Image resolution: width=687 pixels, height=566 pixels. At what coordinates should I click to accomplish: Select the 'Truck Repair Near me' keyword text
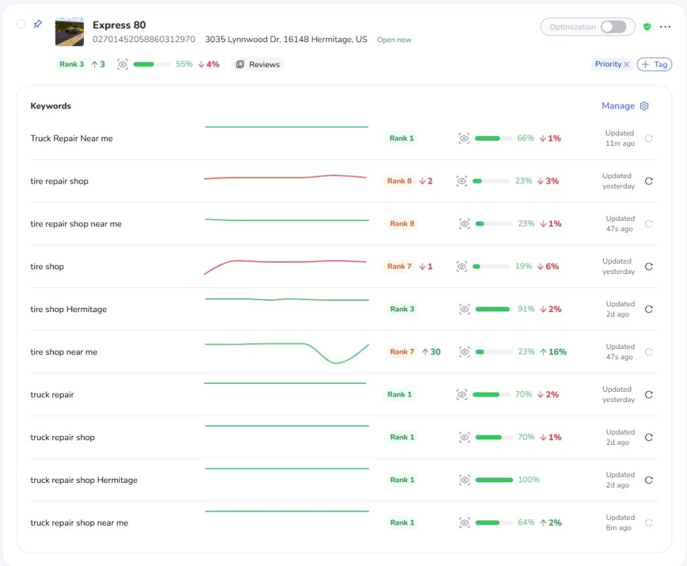tap(71, 138)
